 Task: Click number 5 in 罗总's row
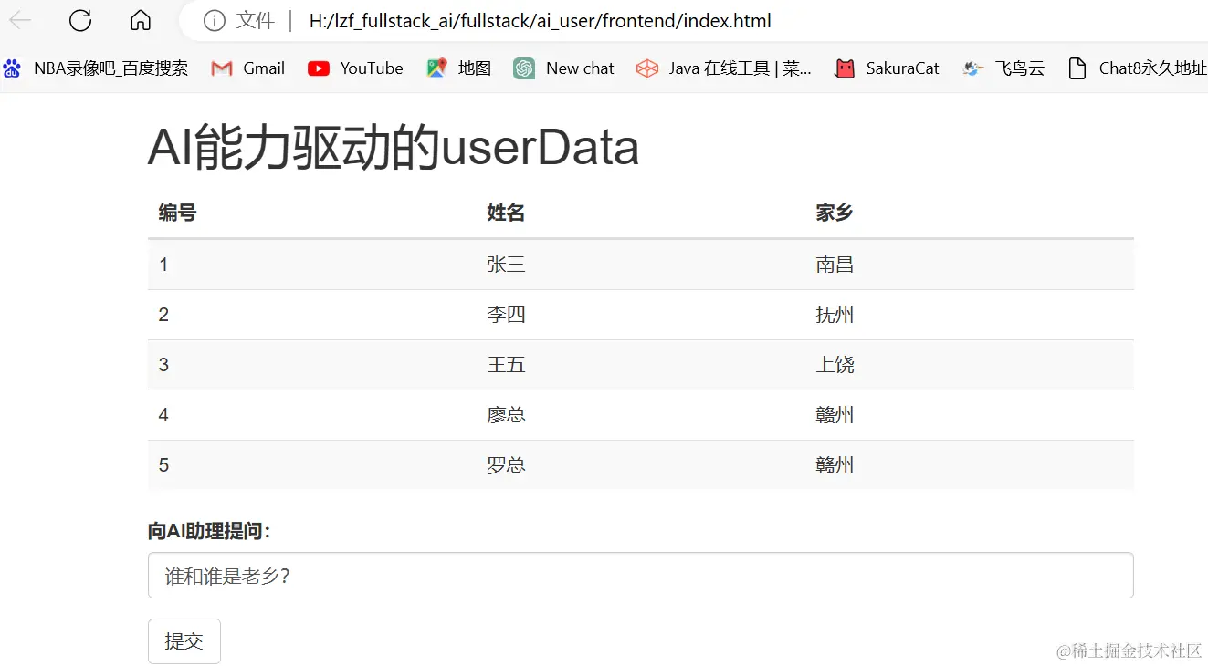(x=163, y=465)
